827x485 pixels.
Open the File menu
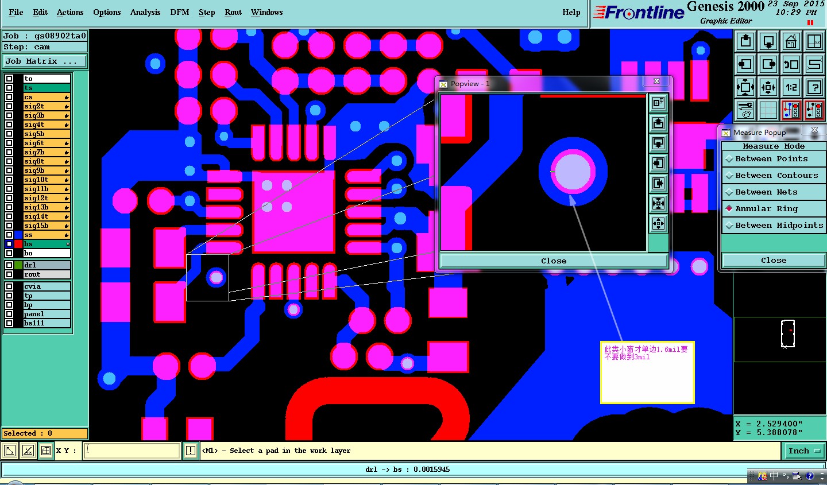pos(16,12)
